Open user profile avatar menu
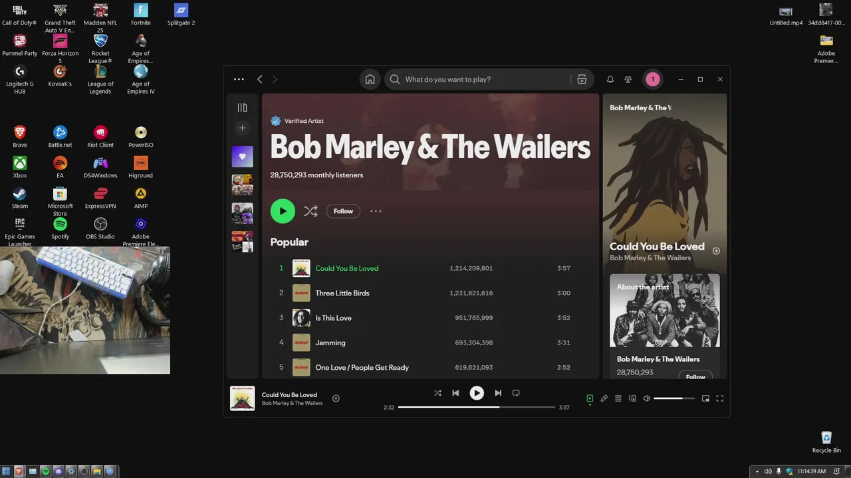 click(653, 80)
